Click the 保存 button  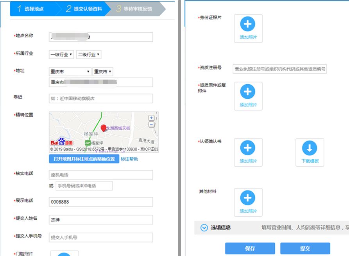(x=250, y=248)
